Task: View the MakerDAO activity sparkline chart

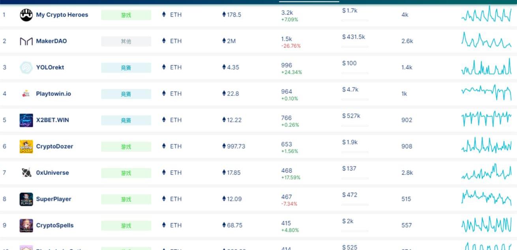Action: pyautogui.click(x=486, y=41)
